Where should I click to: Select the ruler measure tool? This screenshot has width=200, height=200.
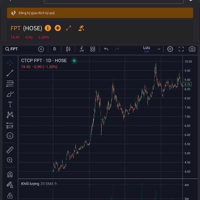coord(10,150)
